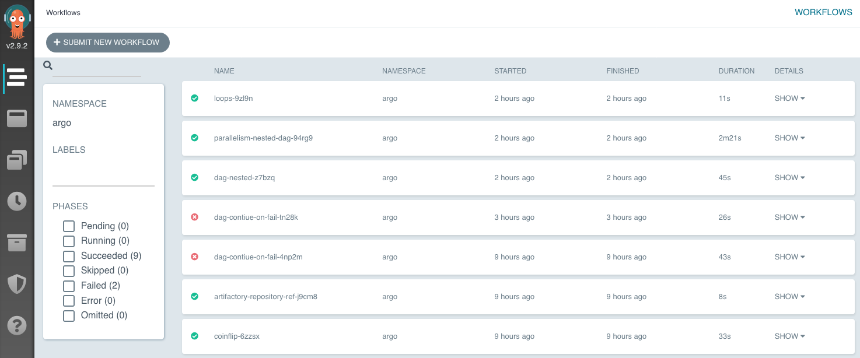Click the green success status icon for dag-nested-z7bzq
Viewport: 860px width, 358px height.
(194, 177)
